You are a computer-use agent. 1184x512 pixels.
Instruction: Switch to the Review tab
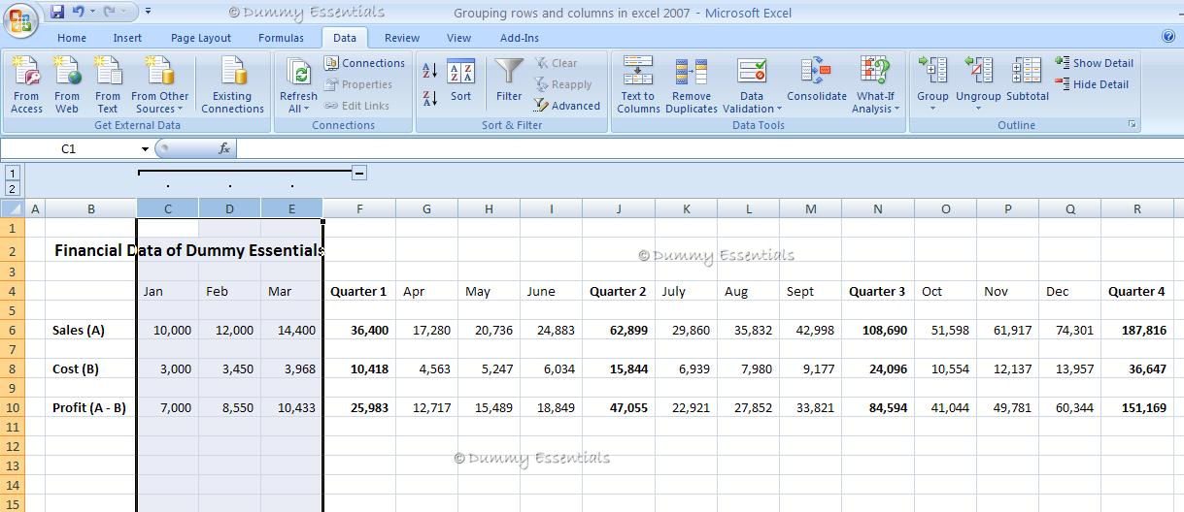(x=402, y=38)
